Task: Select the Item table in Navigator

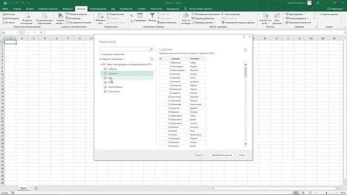Action: click(127, 78)
